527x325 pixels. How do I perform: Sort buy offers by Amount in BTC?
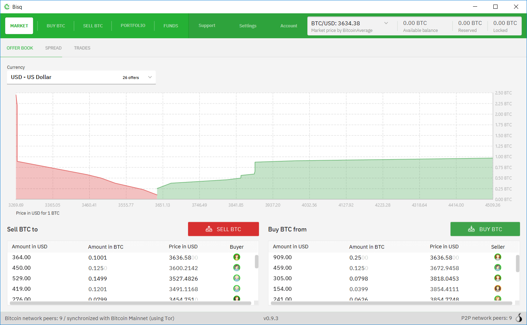(x=367, y=247)
